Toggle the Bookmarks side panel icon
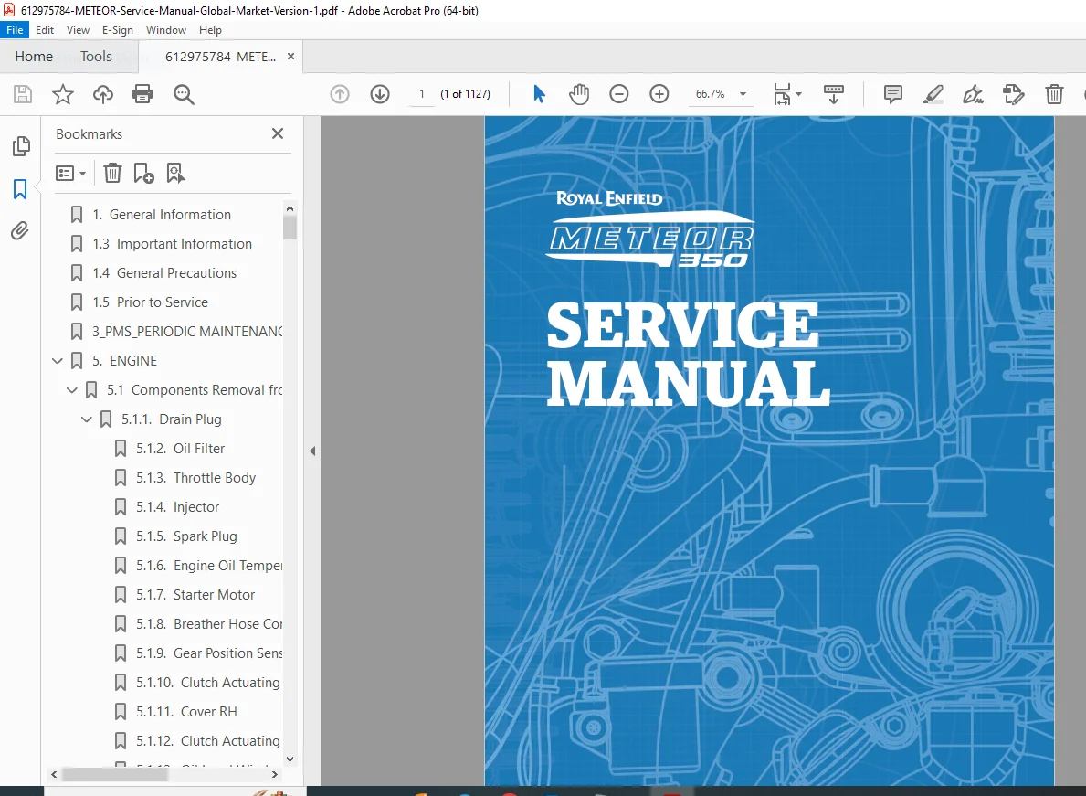This screenshot has height=796, width=1086. click(20, 188)
